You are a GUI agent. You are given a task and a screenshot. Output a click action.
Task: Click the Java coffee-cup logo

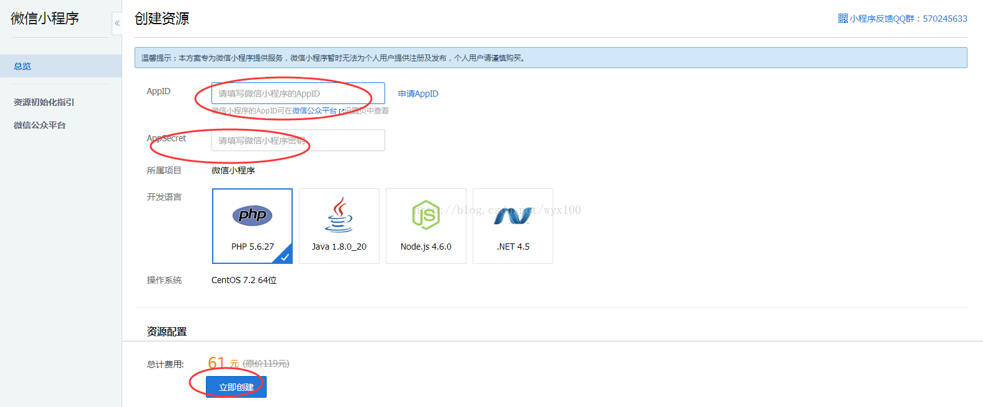point(339,215)
